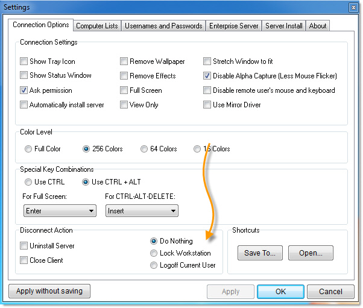This screenshot has height=308, width=363.
Task: Check the Uninstall Server box
Action: coord(24,246)
